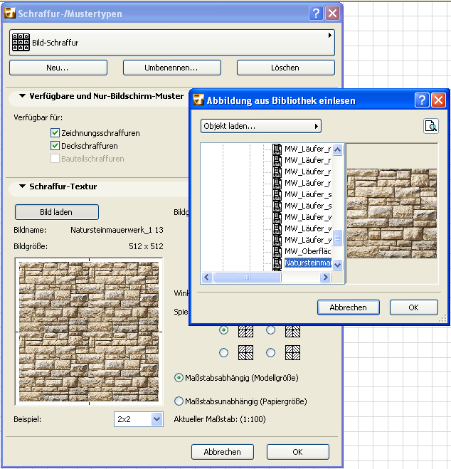Viewport: 451px width, 469px height.
Task: Click OK in the library dialog
Action: tap(413, 307)
